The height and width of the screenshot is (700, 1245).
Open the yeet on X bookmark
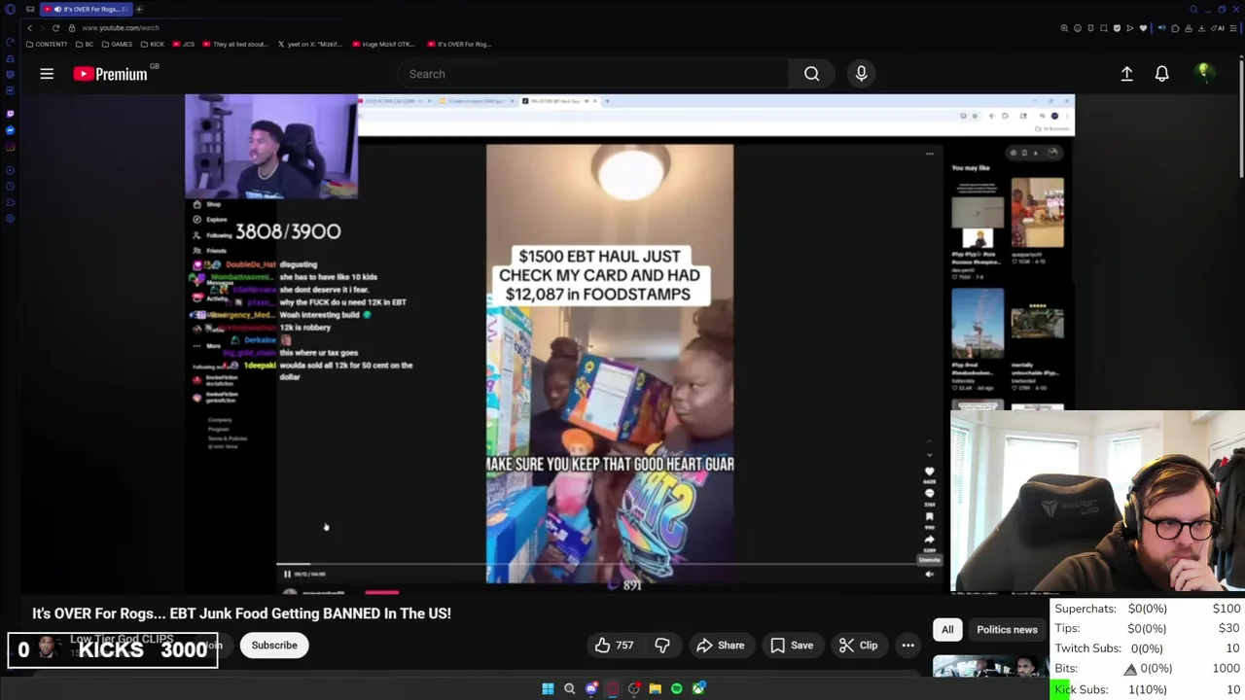click(x=311, y=44)
